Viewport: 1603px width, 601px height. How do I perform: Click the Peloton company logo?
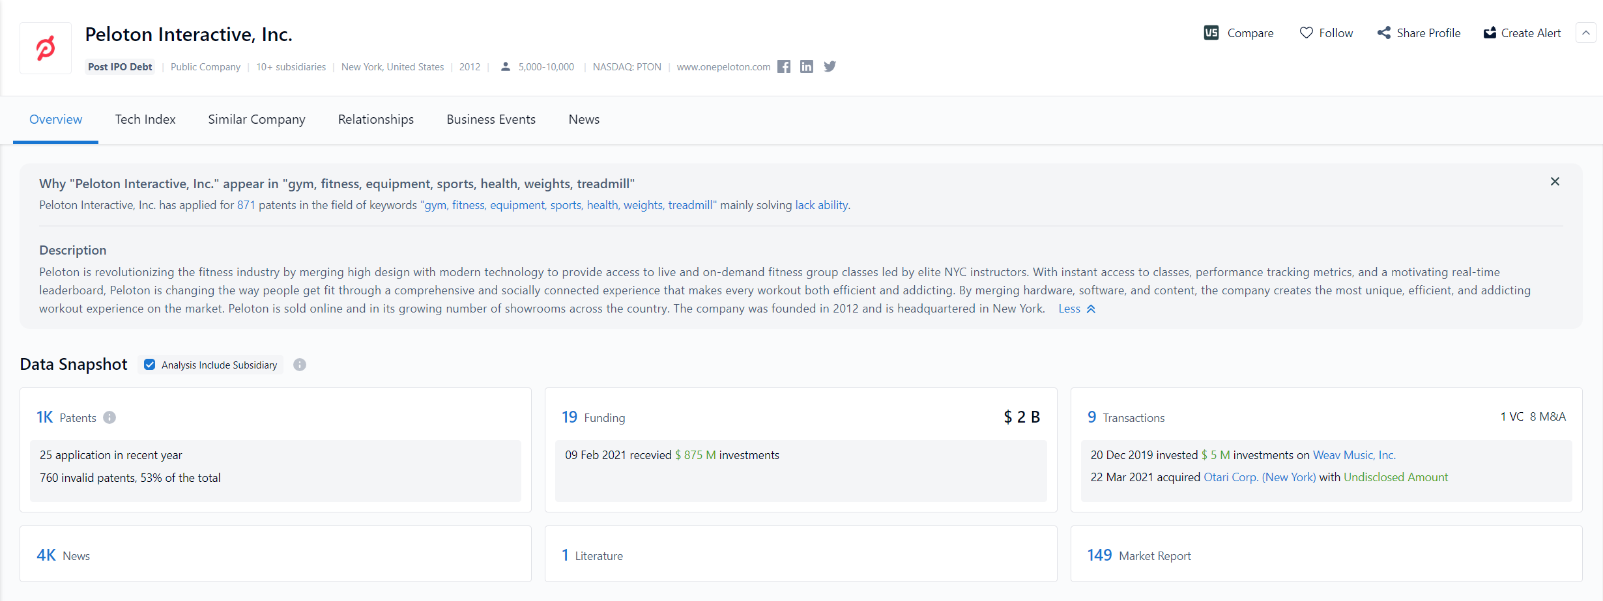click(45, 48)
